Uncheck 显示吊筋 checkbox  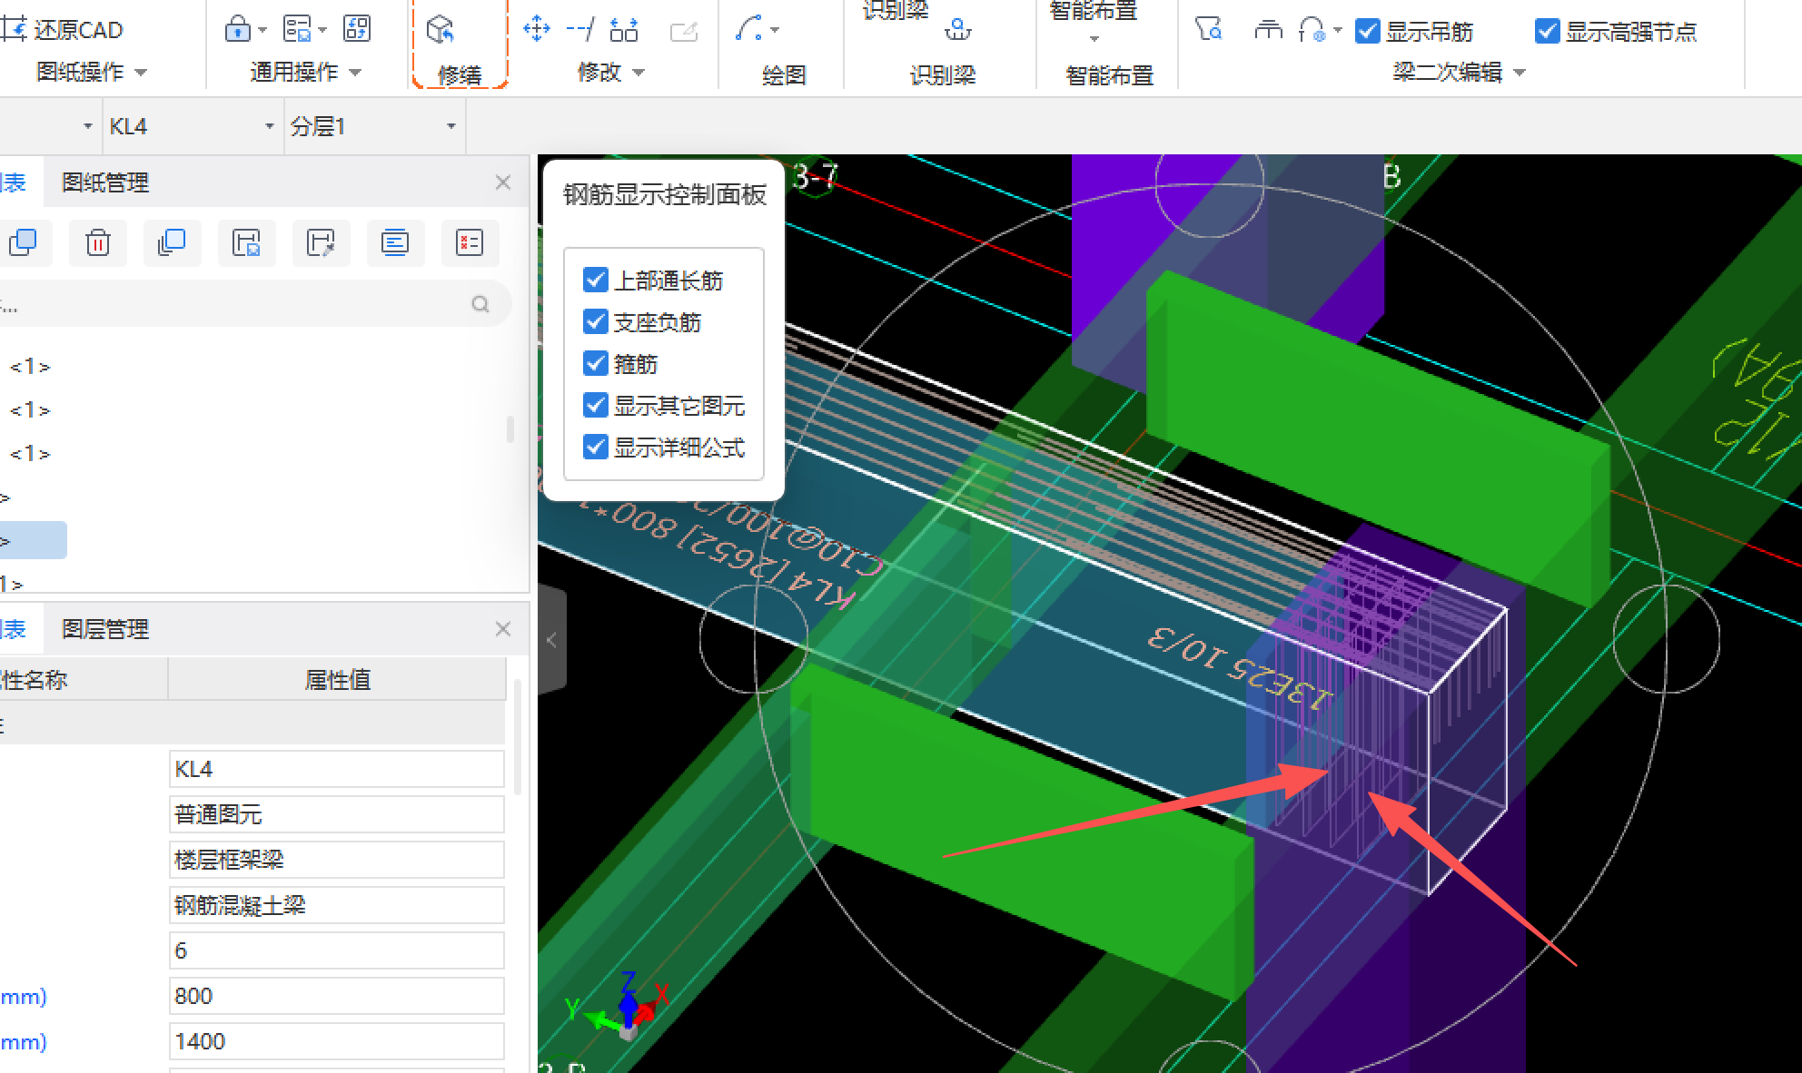(1367, 31)
